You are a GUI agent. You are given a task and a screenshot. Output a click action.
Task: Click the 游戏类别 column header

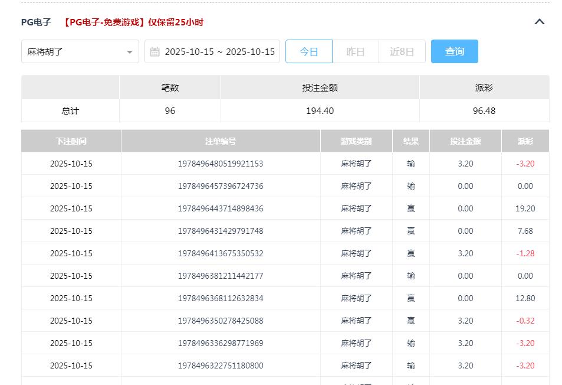pos(356,141)
